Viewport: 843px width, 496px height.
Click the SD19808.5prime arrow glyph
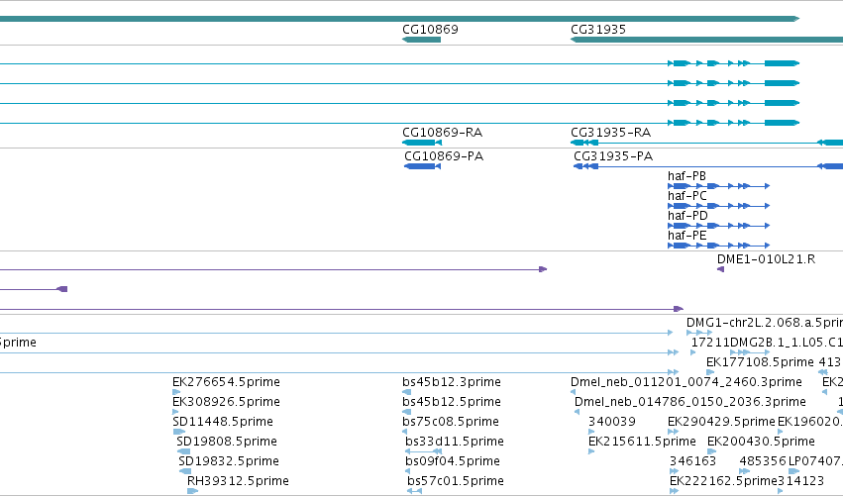[x=184, y=451]
